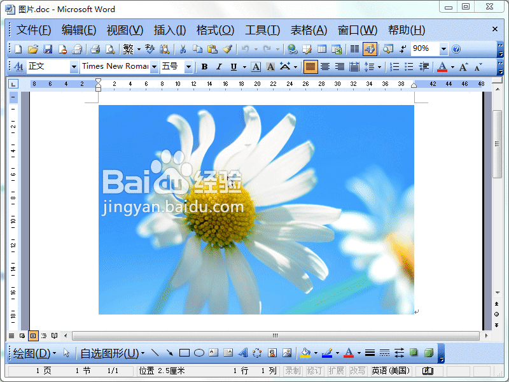Select the Line drawing tool
This screenshot has height=382, width=509.
coord(155,353)
